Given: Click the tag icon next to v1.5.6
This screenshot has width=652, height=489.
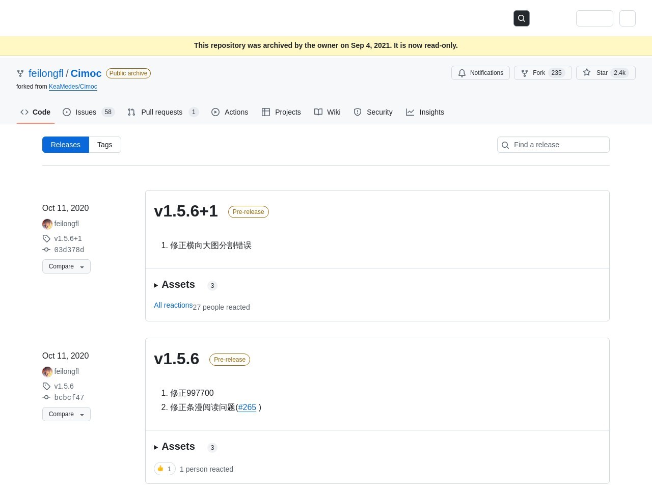Looking at the screenshot, I should [46, 386].
